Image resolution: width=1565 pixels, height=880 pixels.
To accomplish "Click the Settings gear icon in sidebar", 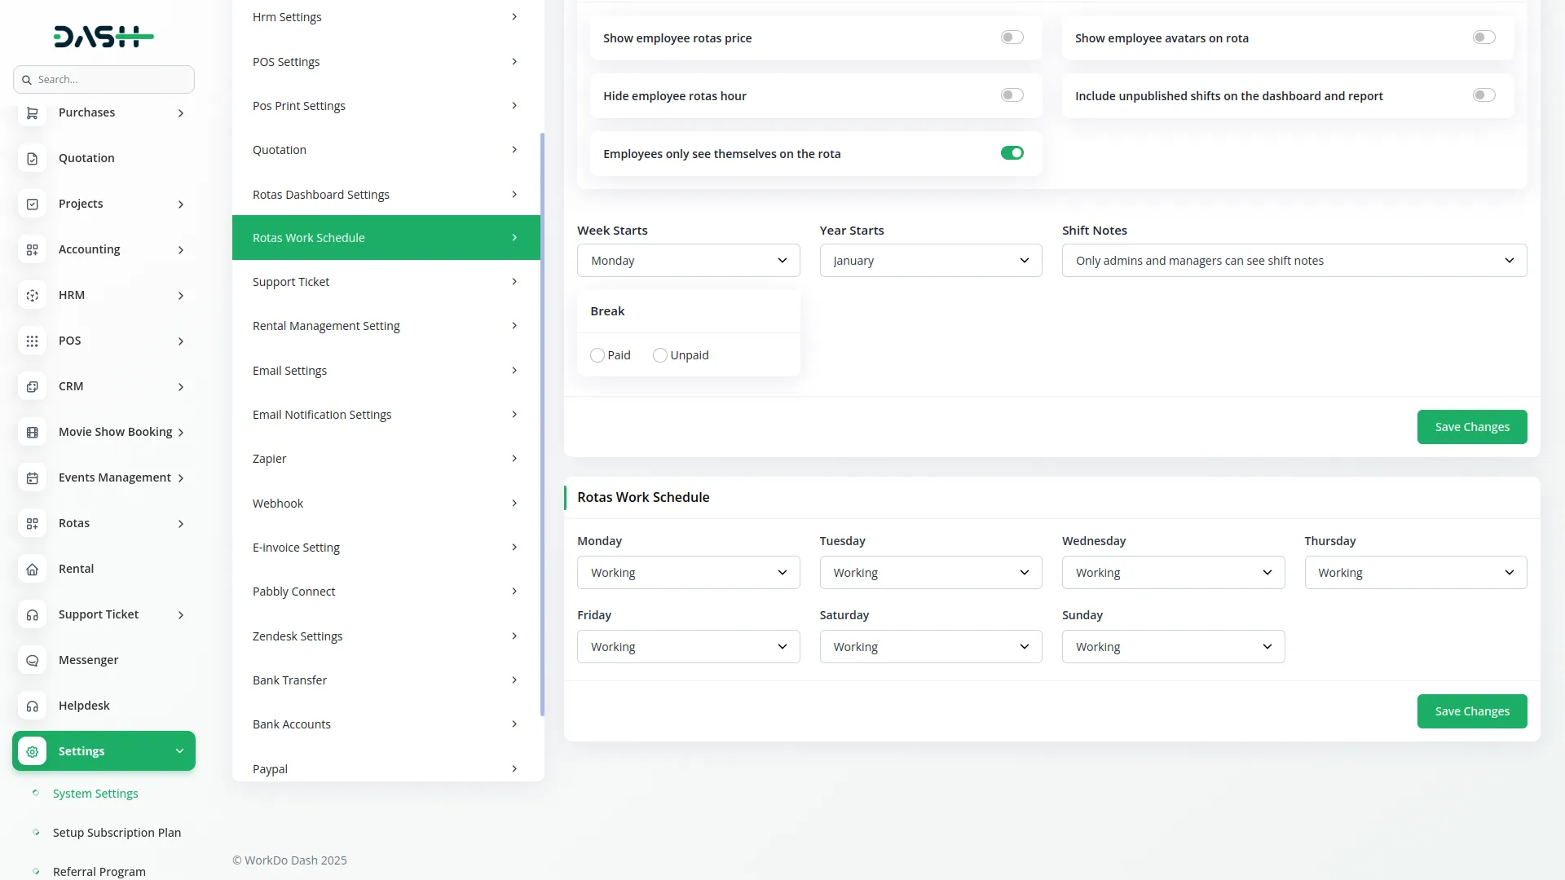I will tap(33, 752).
